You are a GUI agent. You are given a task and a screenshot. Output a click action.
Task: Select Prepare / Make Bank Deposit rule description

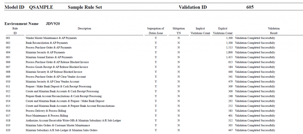click(58, 86)
